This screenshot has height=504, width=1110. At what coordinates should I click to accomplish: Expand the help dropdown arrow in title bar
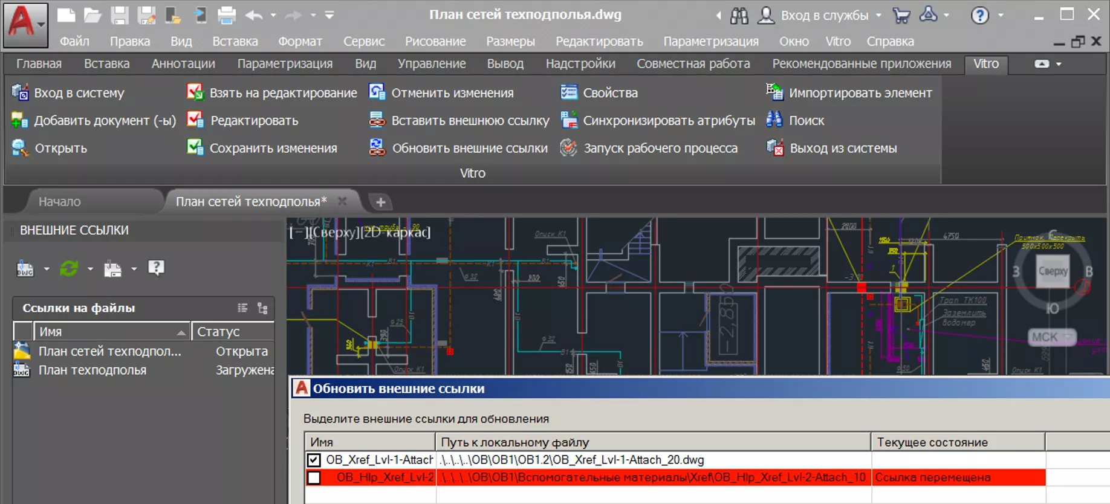click(1001, 15)
